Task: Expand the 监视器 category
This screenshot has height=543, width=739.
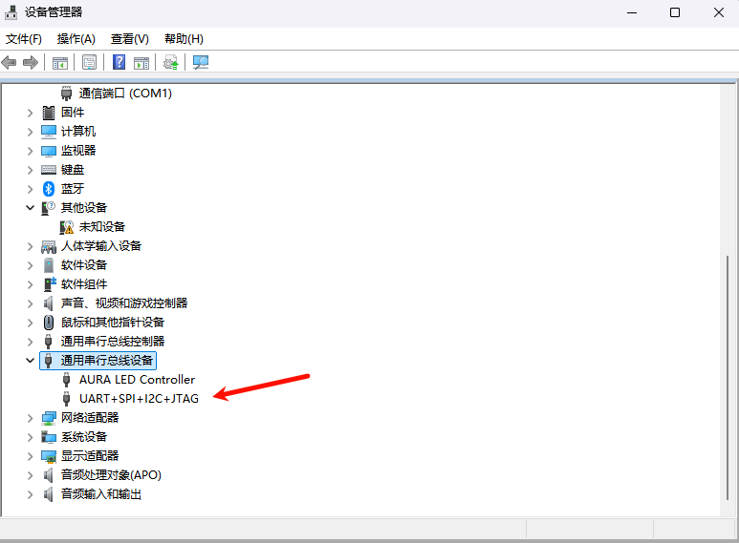Action: click(x=31, y=151)
